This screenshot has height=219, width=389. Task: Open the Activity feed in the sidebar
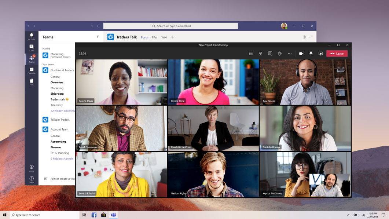pos(31,36)
